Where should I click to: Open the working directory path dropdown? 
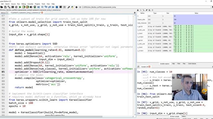pos(211,7)
